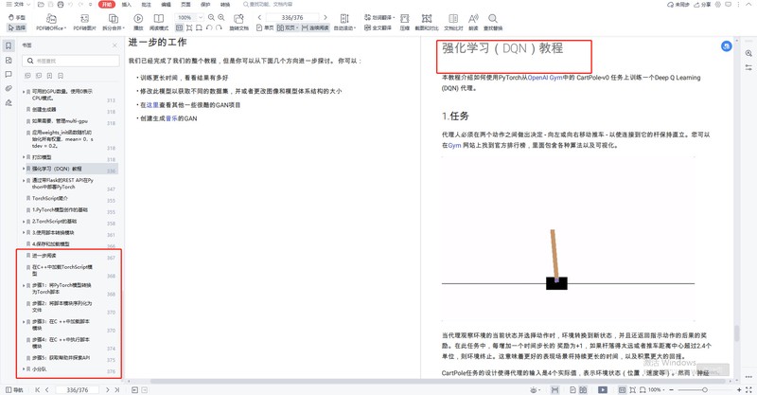Switch to the 保护 tab
The width and height of the screenshot is (757, 395).
(205, 5)
